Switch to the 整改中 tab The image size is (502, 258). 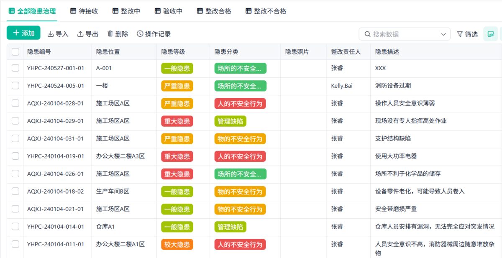[126, 11]
